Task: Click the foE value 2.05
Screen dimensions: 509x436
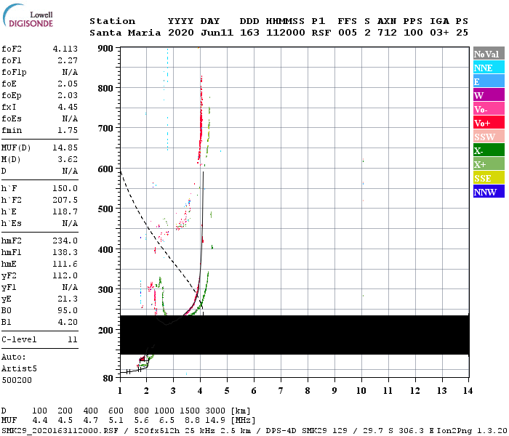Action: coord(68,84)
